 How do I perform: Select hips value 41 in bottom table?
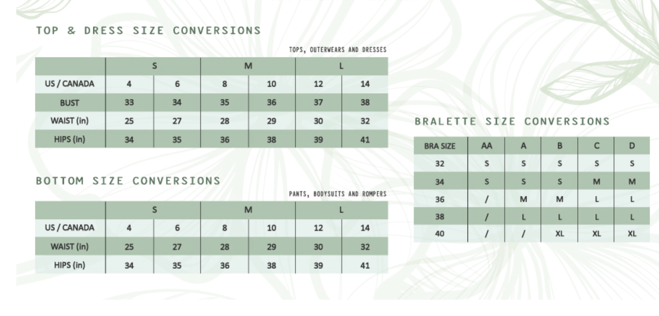point(365,266)
